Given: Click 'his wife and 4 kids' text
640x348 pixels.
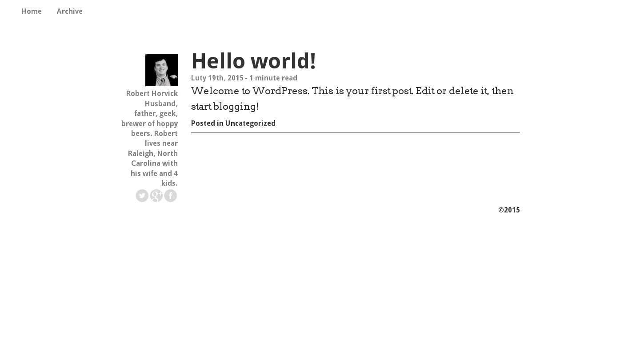Looking at the screenshot, I should tap(154, 178).
